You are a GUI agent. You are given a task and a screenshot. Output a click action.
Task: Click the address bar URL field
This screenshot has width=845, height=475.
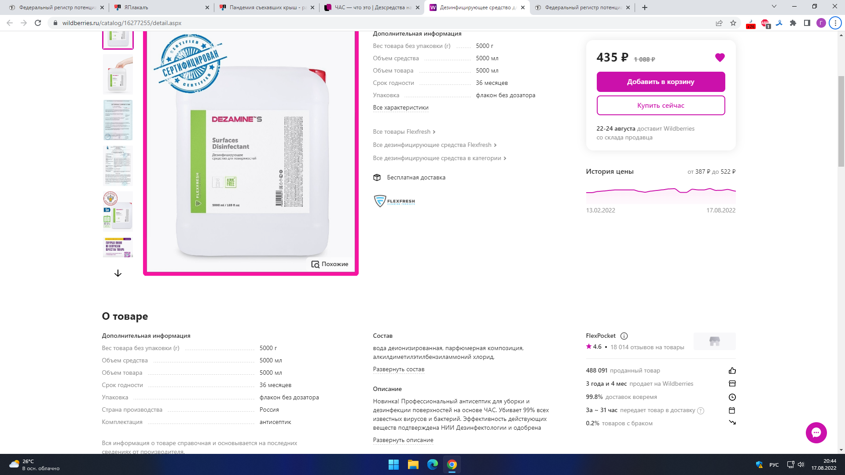378,23
